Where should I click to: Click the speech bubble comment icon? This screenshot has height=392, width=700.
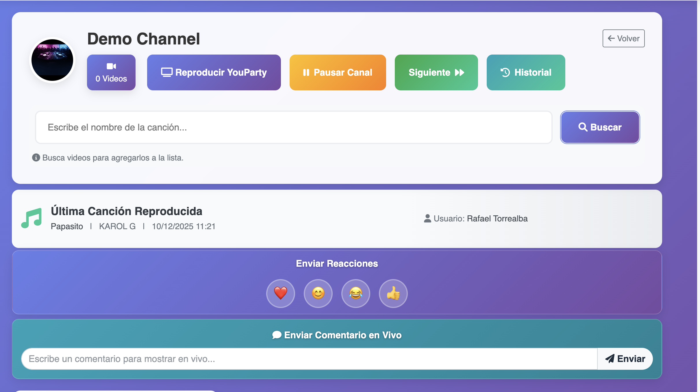[277, 335]
